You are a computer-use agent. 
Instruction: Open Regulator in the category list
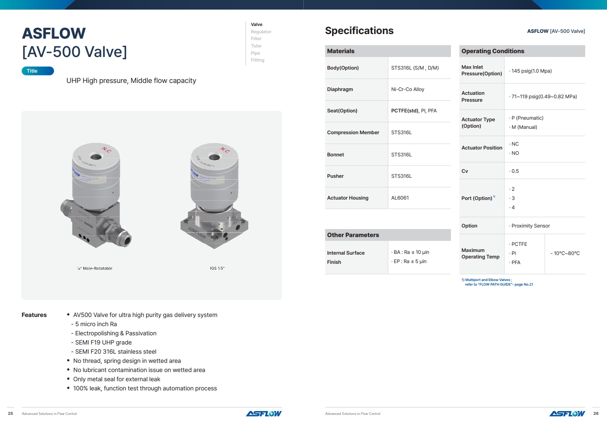[x=261, y=32]
